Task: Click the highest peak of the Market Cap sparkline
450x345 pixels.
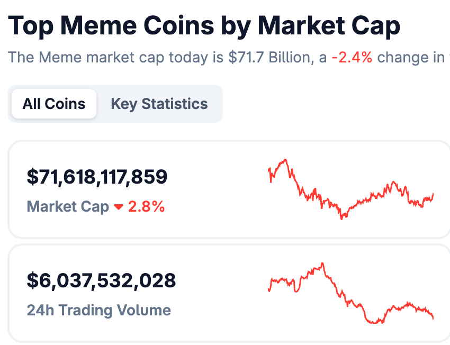Action: pyautogui.click(x=285, y=159)
